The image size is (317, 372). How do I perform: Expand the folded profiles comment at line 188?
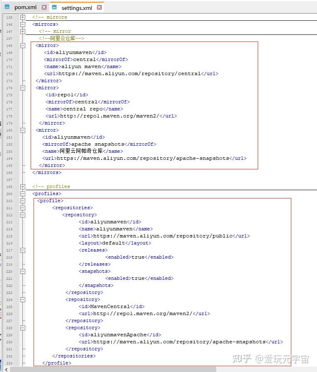(x=23, y=187)
